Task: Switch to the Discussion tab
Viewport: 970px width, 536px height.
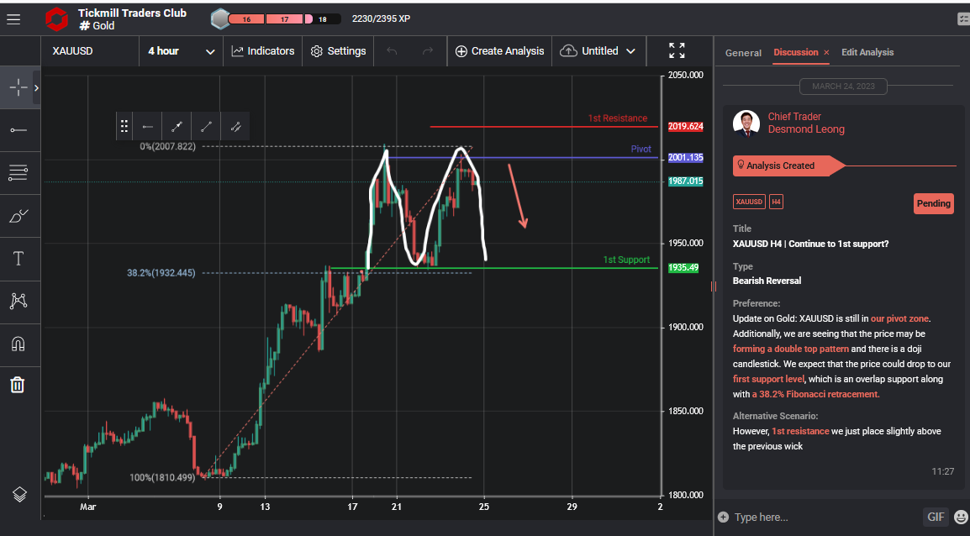Action: click(x=795, y=53)
